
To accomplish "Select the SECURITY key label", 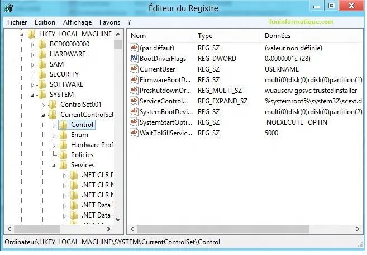I will coord(64,74).
